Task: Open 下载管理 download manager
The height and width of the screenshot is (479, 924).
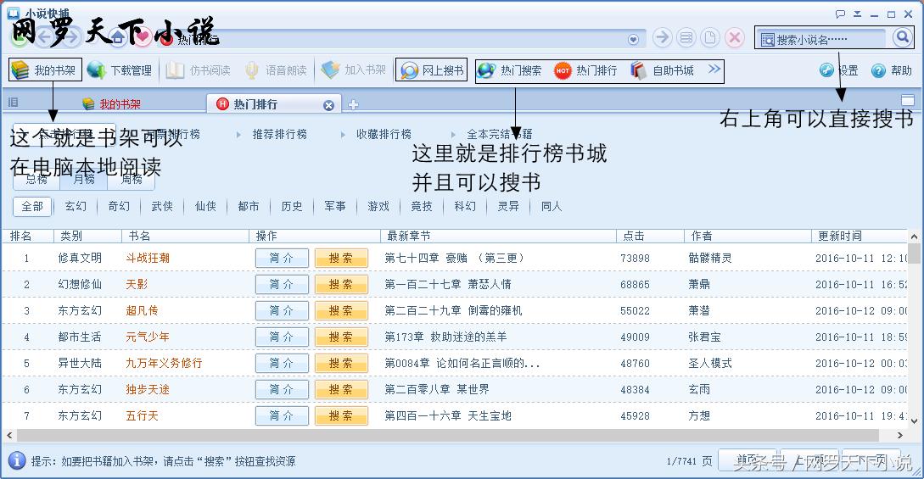Action: click(x=120, y=70)
